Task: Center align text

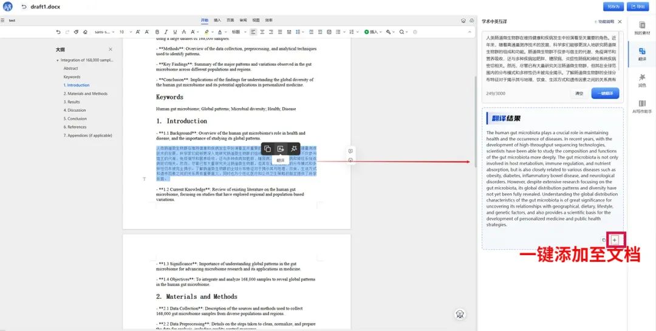Action: (x=262, y=32)
